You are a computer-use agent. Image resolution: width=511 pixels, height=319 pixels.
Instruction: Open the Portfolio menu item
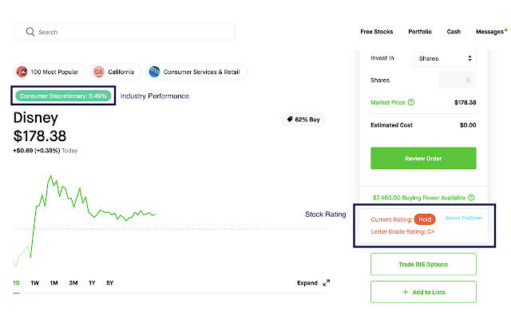point(420,32)
